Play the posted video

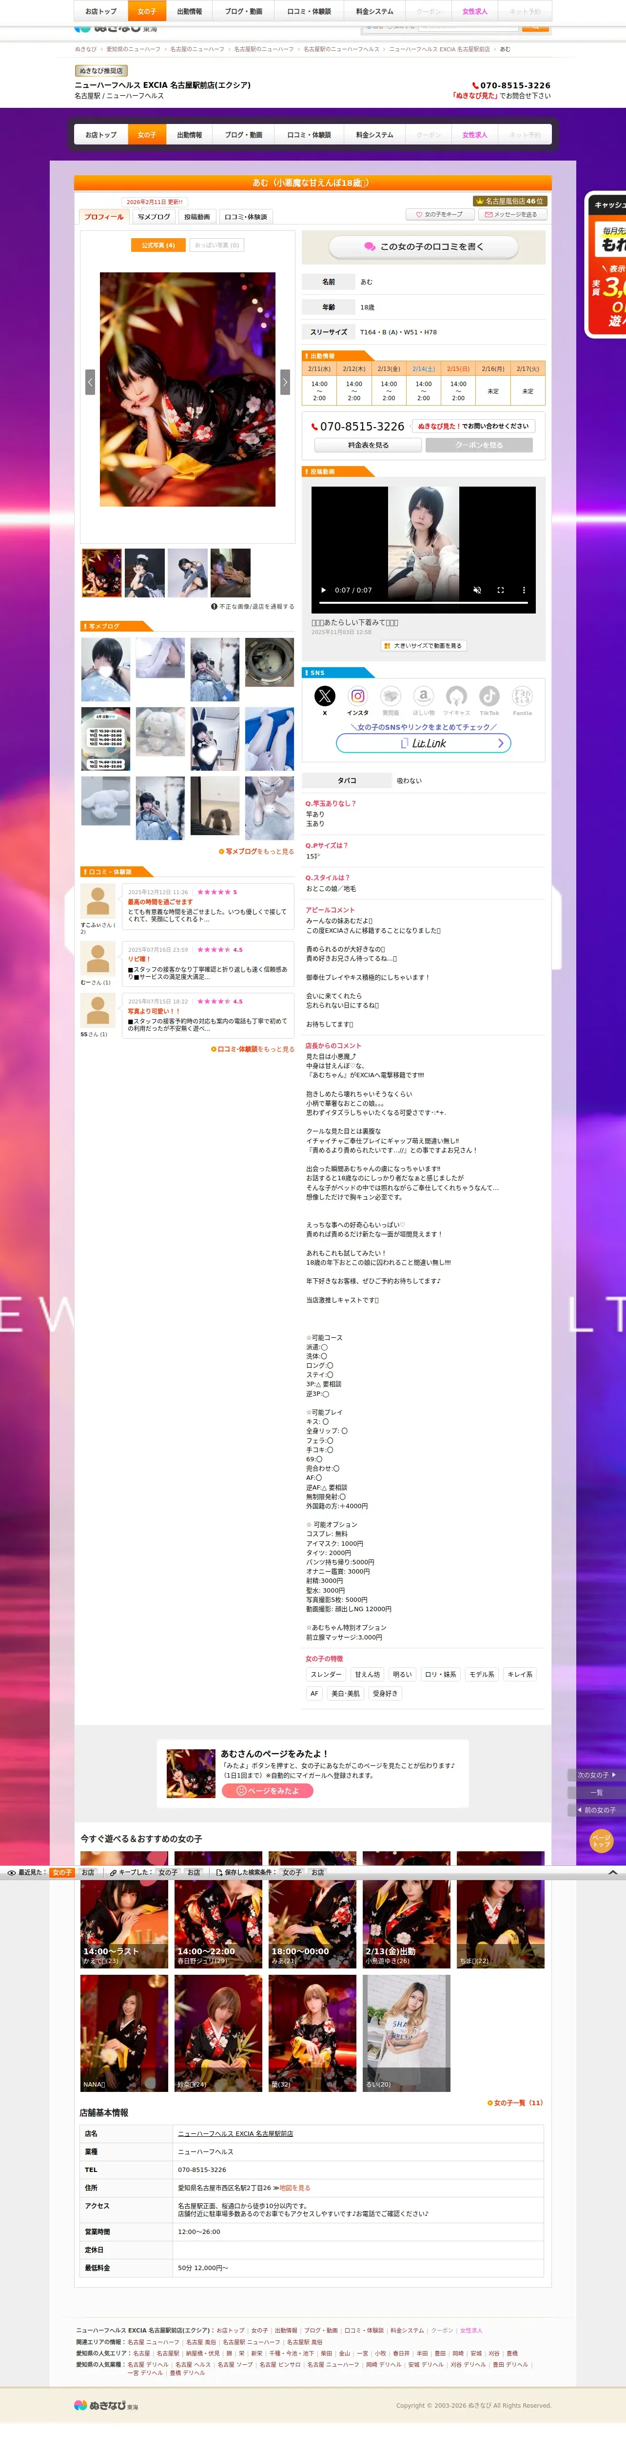(x=323, y=590)
